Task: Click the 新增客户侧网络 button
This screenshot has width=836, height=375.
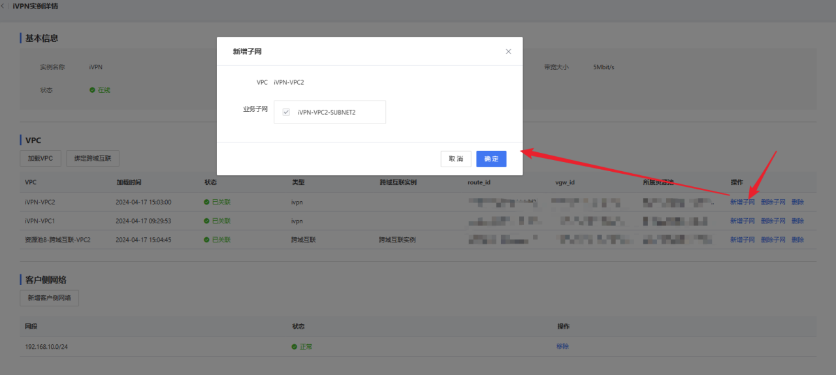Action: click(x=49, y=299)
